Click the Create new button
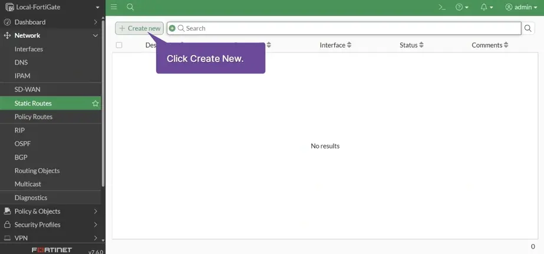Screen dimensions: 544x254 (139, 28)
